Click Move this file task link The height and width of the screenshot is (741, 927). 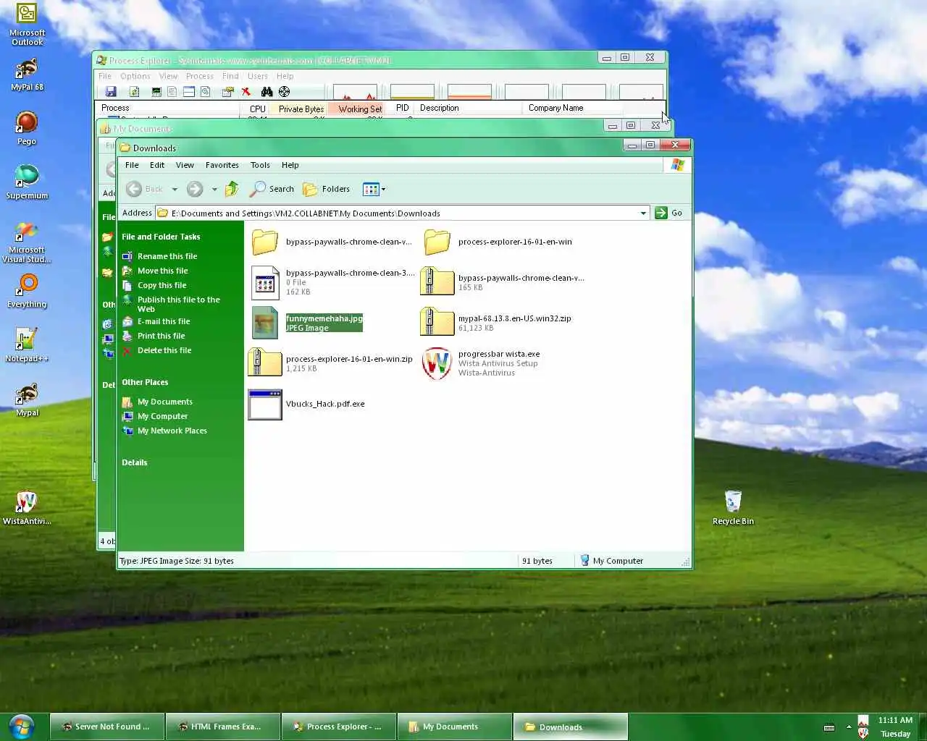162,271
